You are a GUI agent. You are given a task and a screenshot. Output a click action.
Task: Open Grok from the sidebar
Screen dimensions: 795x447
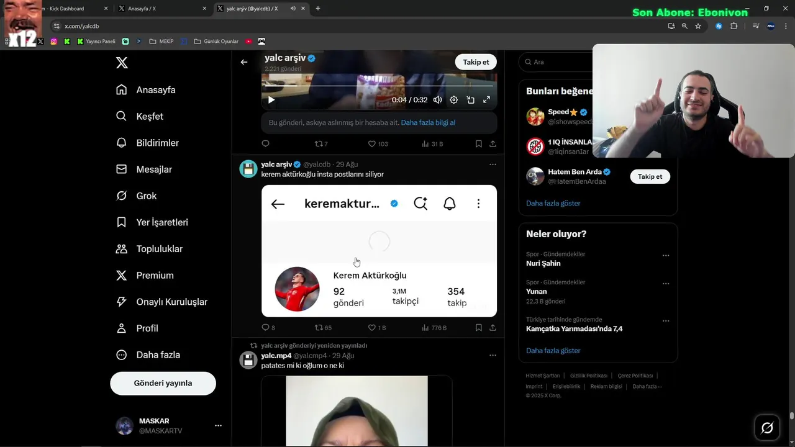point(137,196)
